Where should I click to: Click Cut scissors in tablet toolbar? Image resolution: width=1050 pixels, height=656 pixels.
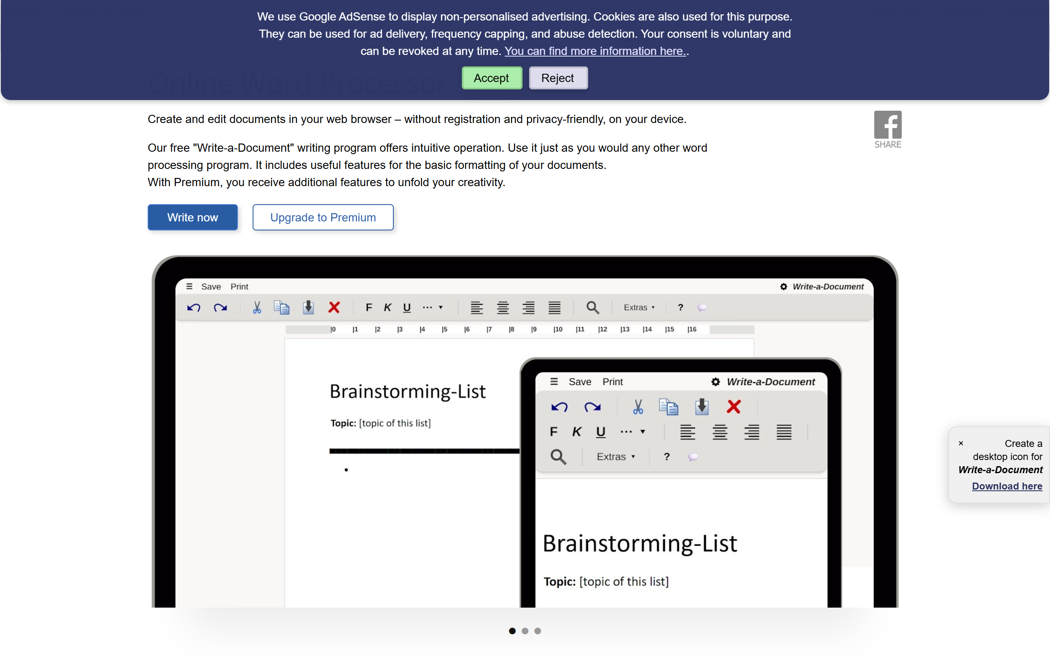637,407
